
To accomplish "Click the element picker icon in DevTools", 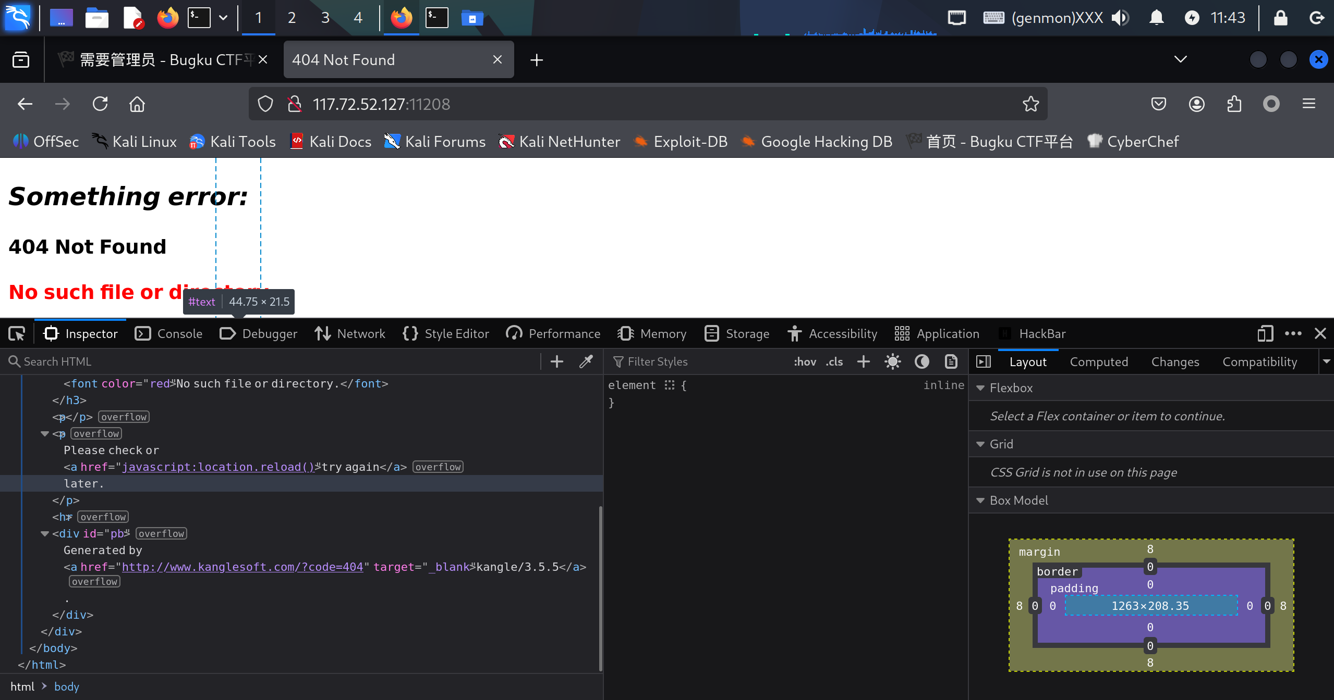I will (17, 334).
